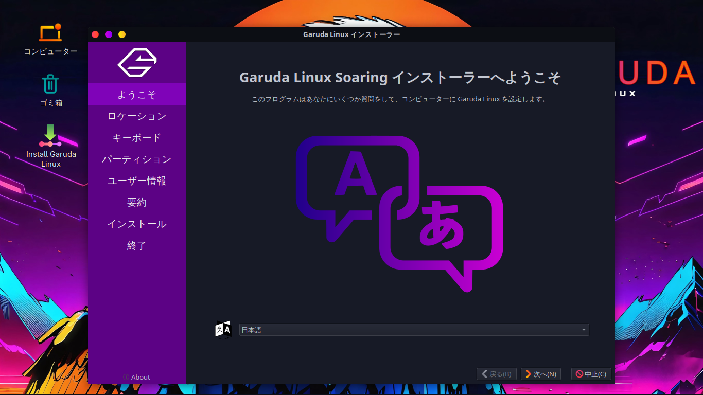Click the Garuda logo in the installer sidebar
Image resolution: width=703 pixels, height=395 pixels.
137,63
